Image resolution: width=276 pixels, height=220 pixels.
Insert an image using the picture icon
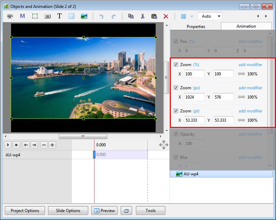click(x=84, y=16)
